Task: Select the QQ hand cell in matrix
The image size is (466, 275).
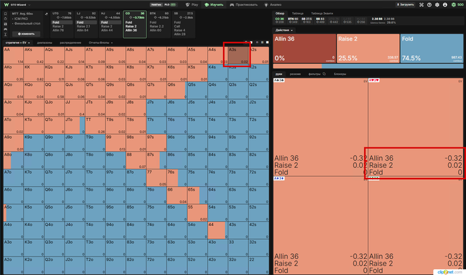Action: pyautogui.click(x=55, y=90)
